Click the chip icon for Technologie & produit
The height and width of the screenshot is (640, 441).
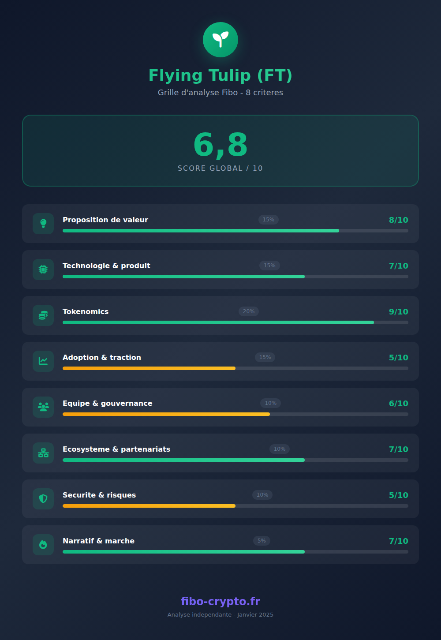43,269
